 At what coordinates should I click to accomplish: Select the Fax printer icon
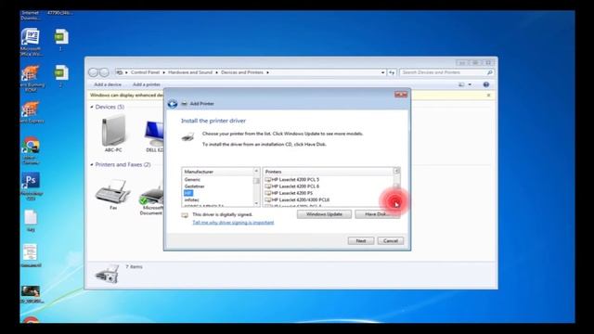click(113, 194)
